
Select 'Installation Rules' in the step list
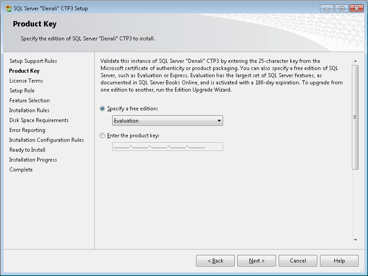pos(29,110)
